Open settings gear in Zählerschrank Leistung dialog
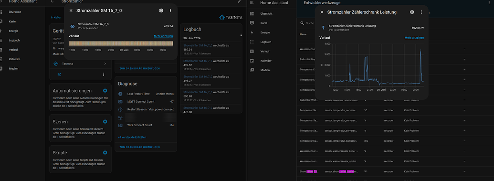The width and height of the screenshot is (494, 181). point(412,12)
